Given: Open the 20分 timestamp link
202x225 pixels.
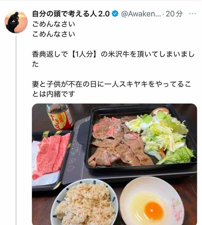Looking at the screenshot, I should [174, 14].
